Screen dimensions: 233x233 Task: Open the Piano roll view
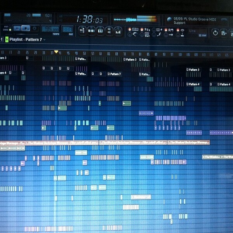coord(100,31)
